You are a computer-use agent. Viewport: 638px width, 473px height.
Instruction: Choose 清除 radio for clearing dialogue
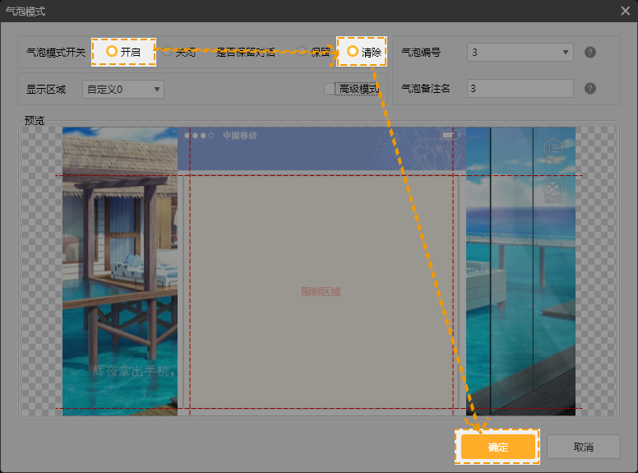click(x=353, y=52)
